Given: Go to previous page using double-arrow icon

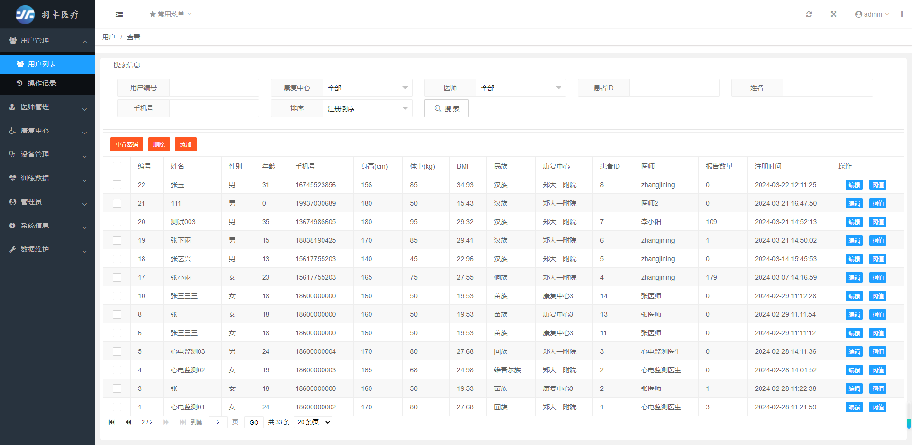Looking at the screenshot, I should click(128, 422).
